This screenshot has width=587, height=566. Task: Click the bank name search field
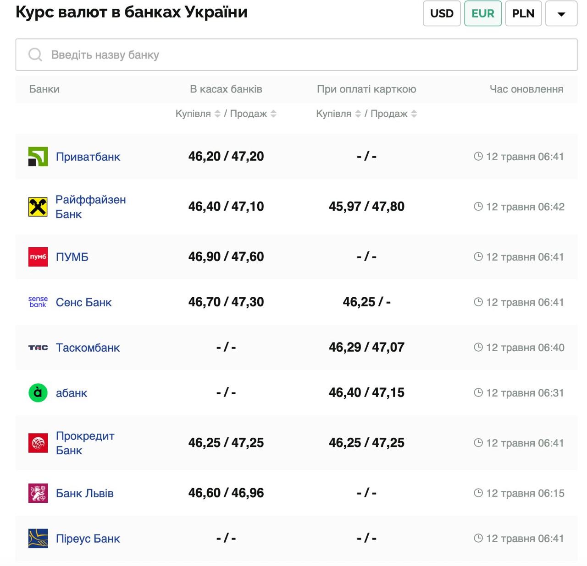pyautogui.click(x=296, y=55)
